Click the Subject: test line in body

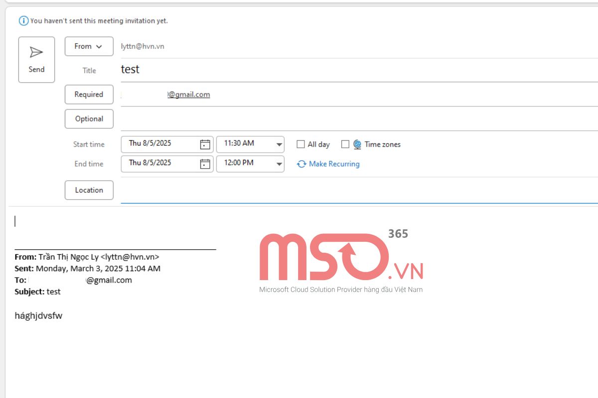coord(38,292)
